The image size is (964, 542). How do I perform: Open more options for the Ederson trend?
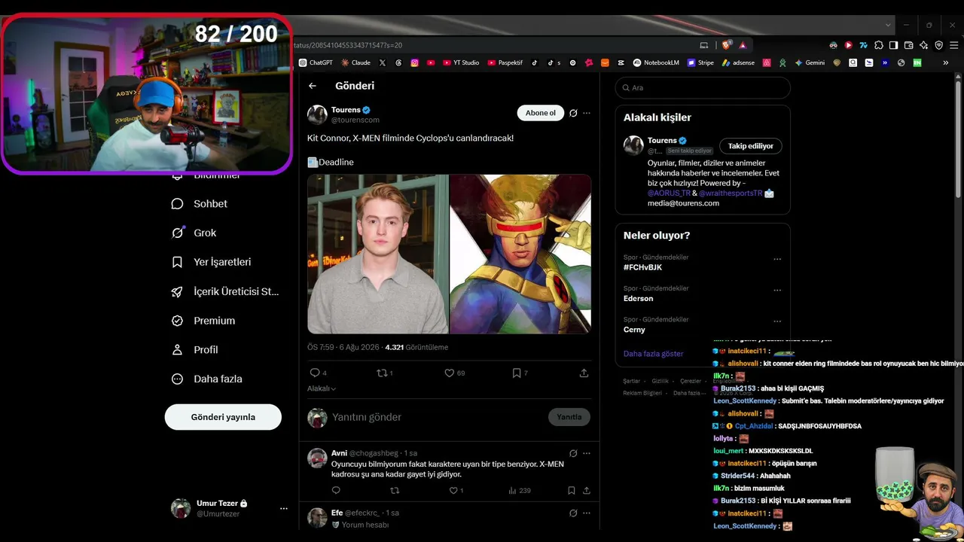point(777,291)
